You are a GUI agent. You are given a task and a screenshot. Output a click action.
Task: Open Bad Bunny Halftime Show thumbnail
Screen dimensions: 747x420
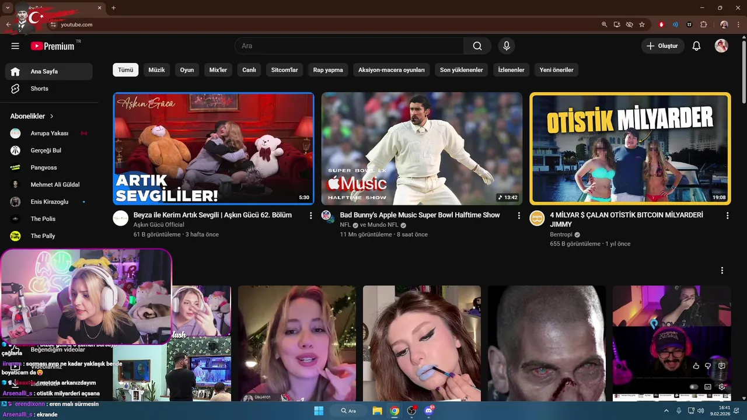tap(422, 149)
